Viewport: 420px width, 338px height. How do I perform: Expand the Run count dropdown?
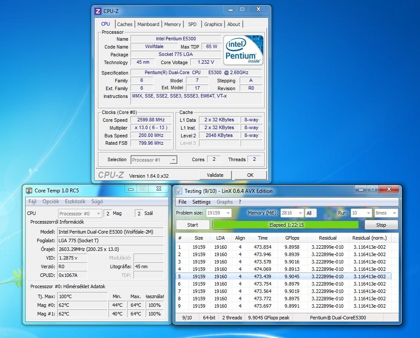(x=368, y=213)
